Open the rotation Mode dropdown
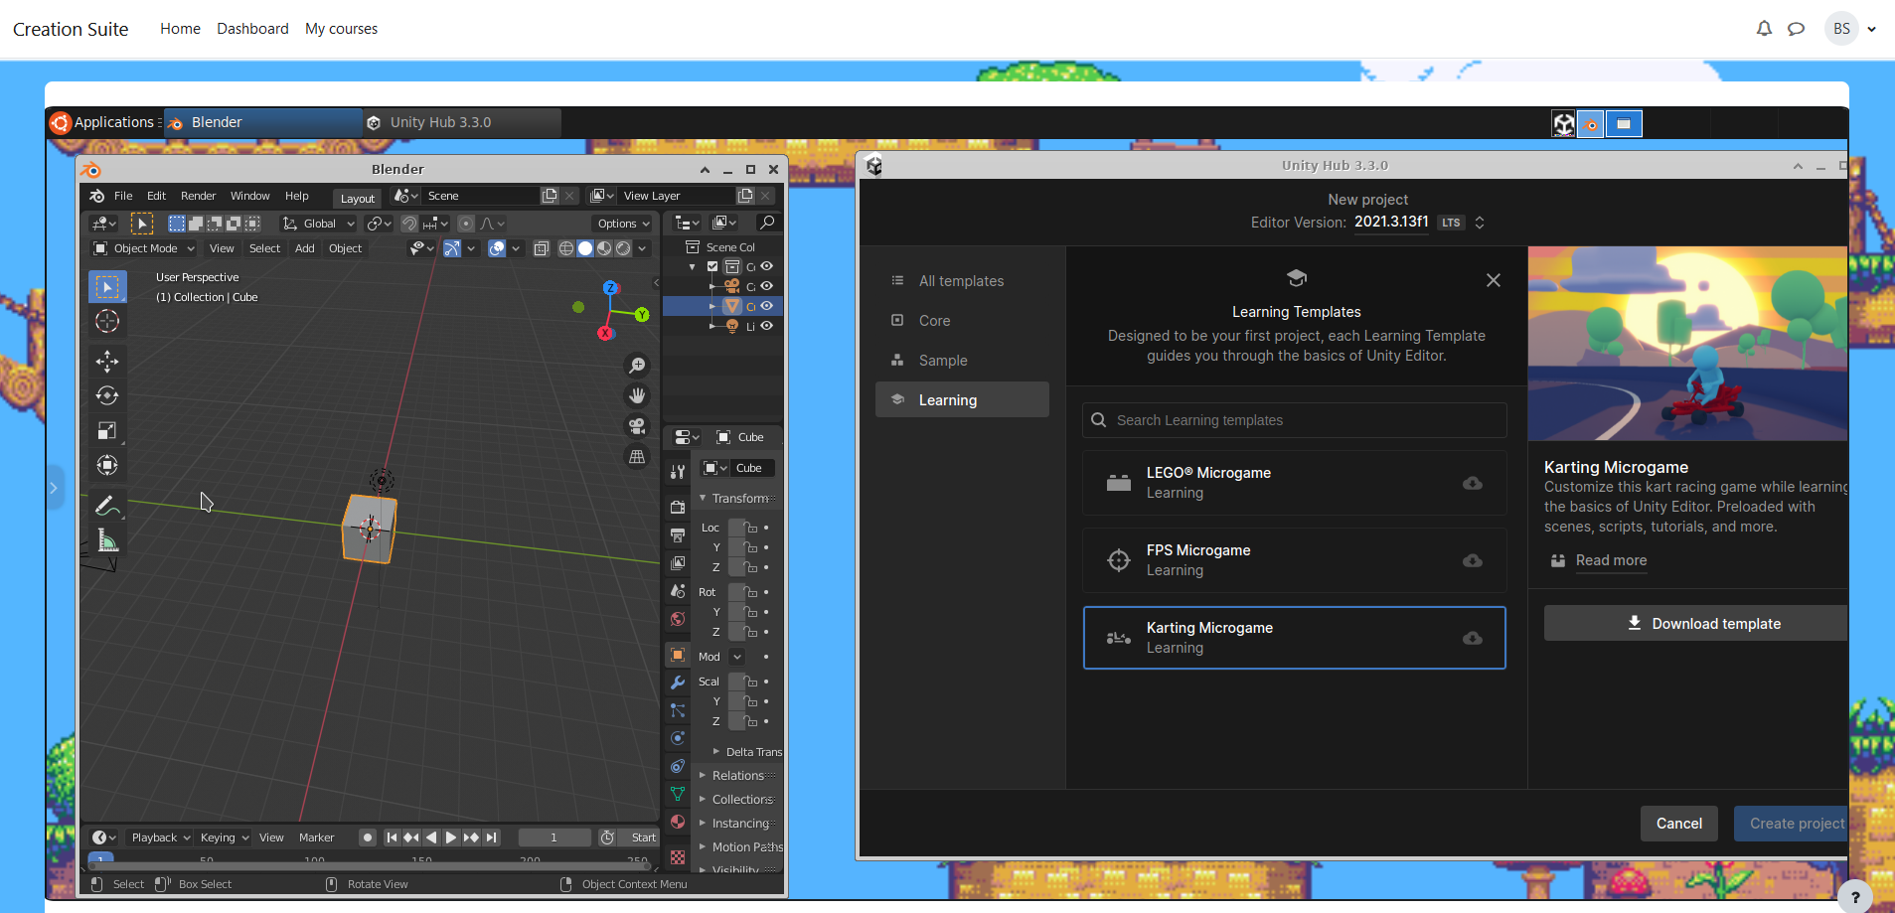Viewport: 1895px width, 913px height. [x=737, y=657]
